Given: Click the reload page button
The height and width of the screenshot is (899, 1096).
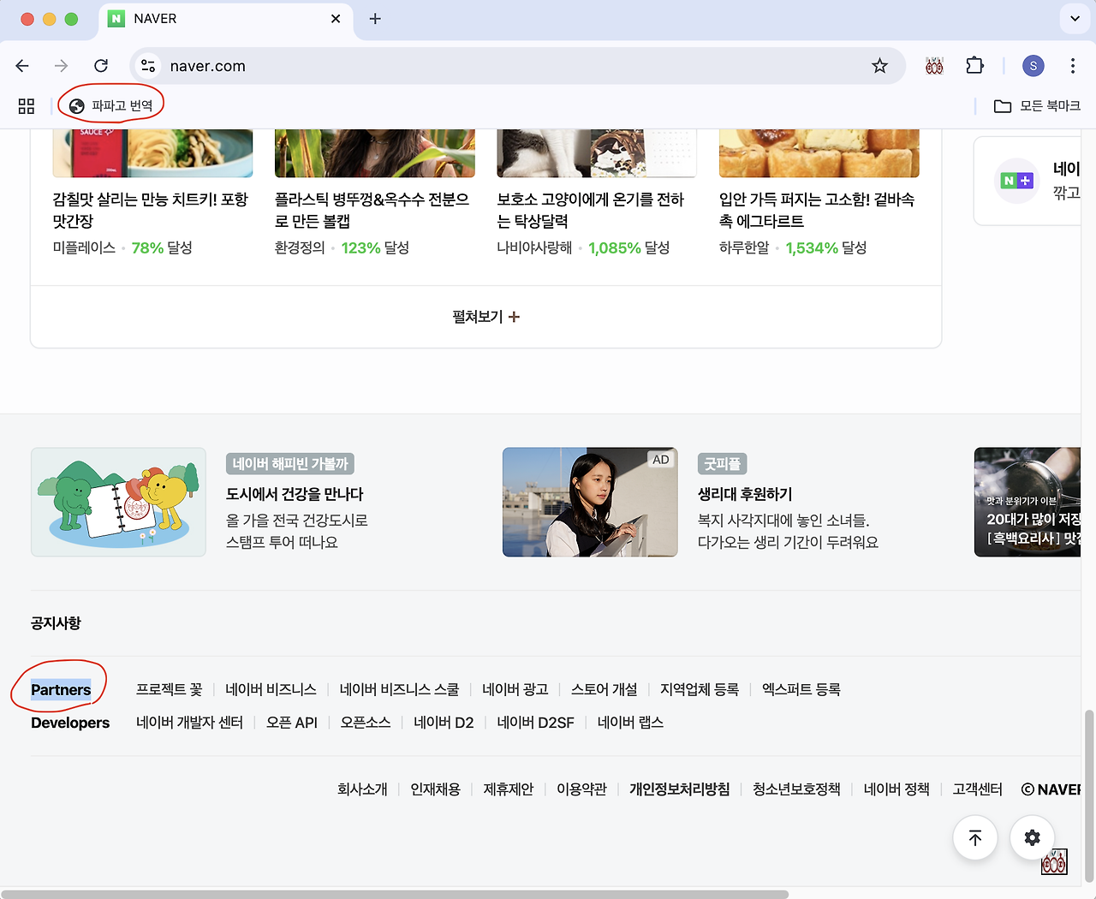Looking at the screenshot, I should (x=101, y=66).
